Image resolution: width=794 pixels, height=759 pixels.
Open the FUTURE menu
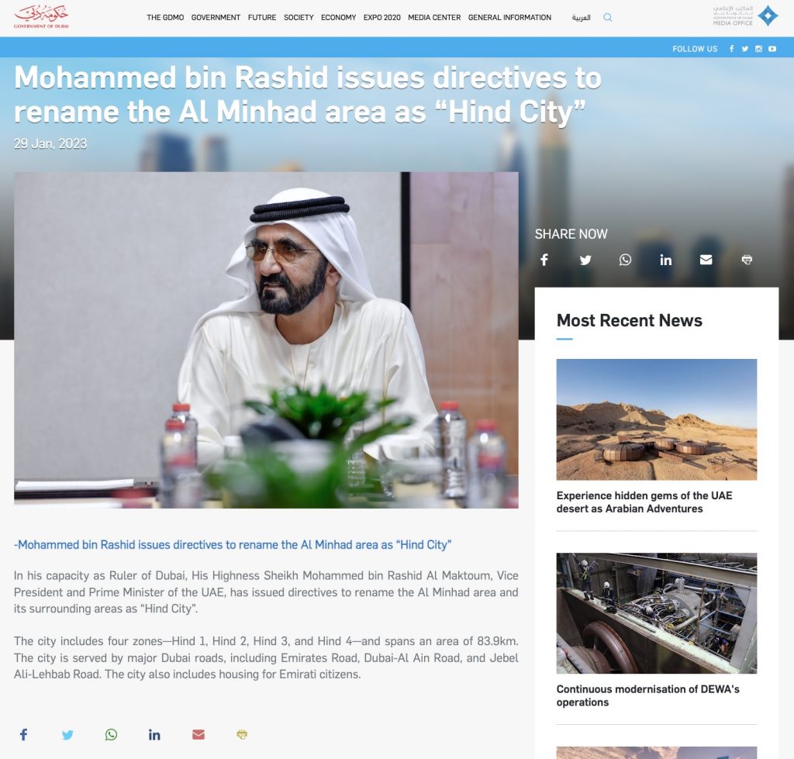tap(262, 17)
